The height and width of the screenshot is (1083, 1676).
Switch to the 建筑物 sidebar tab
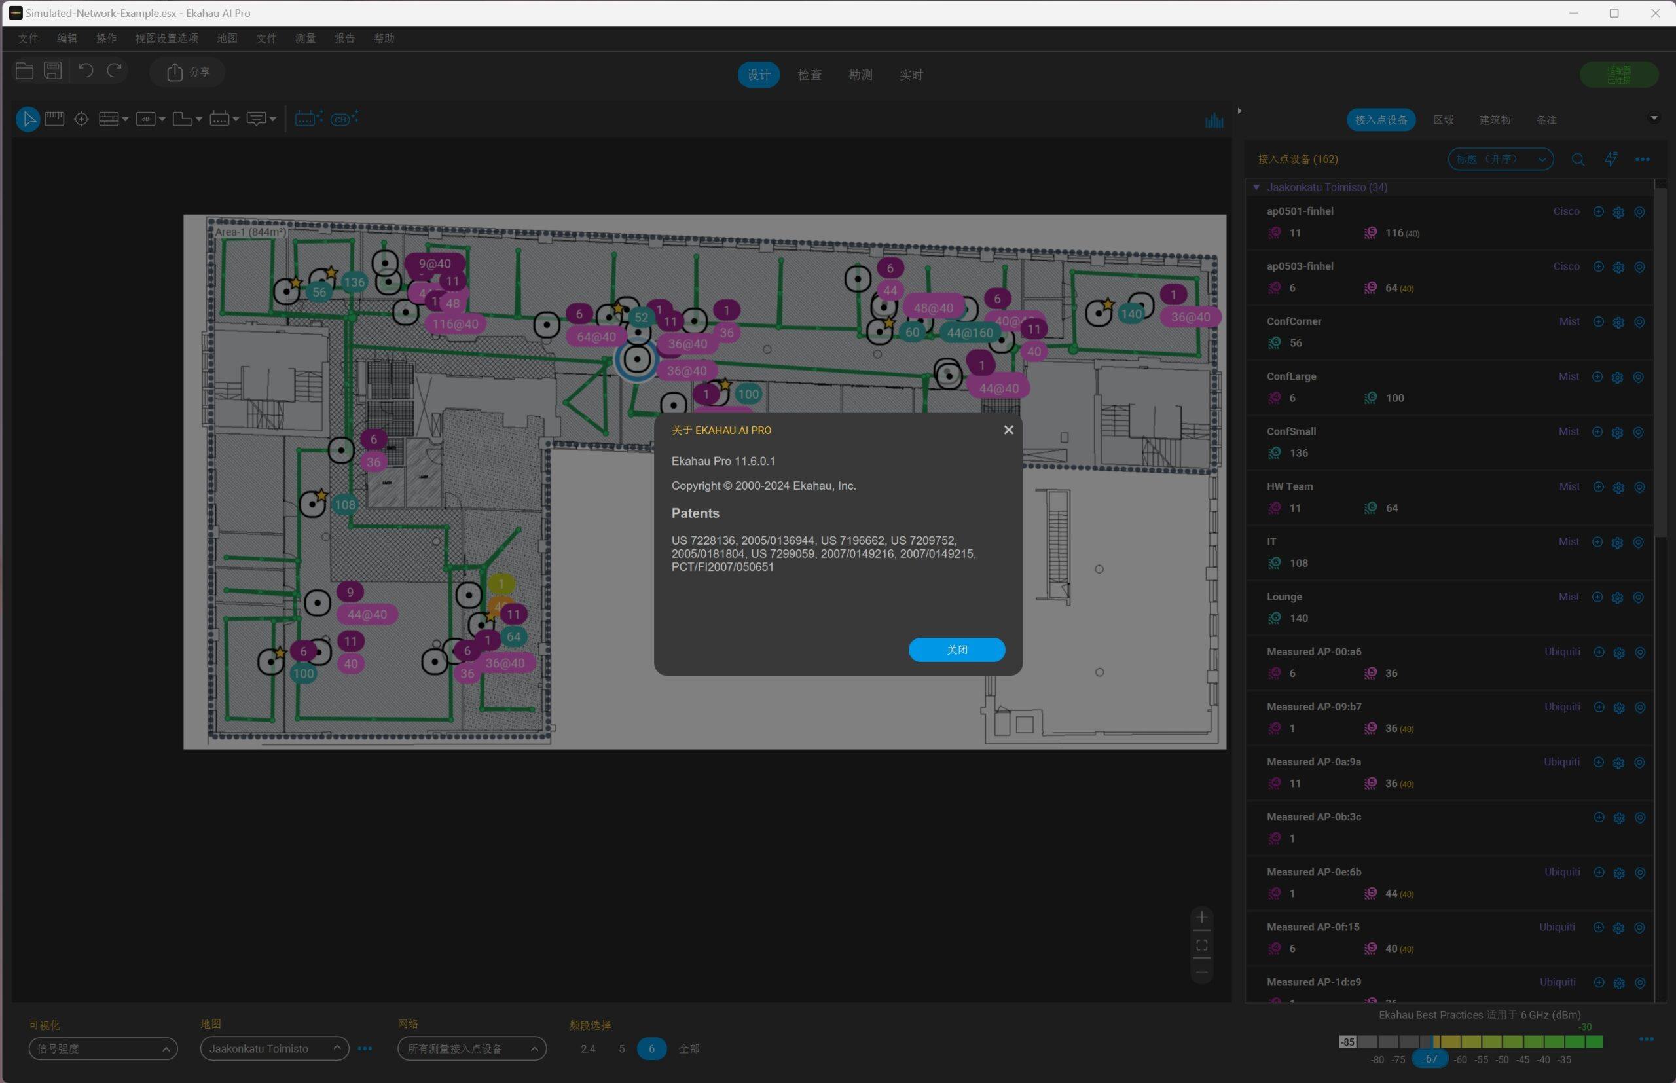[1495, 120]
